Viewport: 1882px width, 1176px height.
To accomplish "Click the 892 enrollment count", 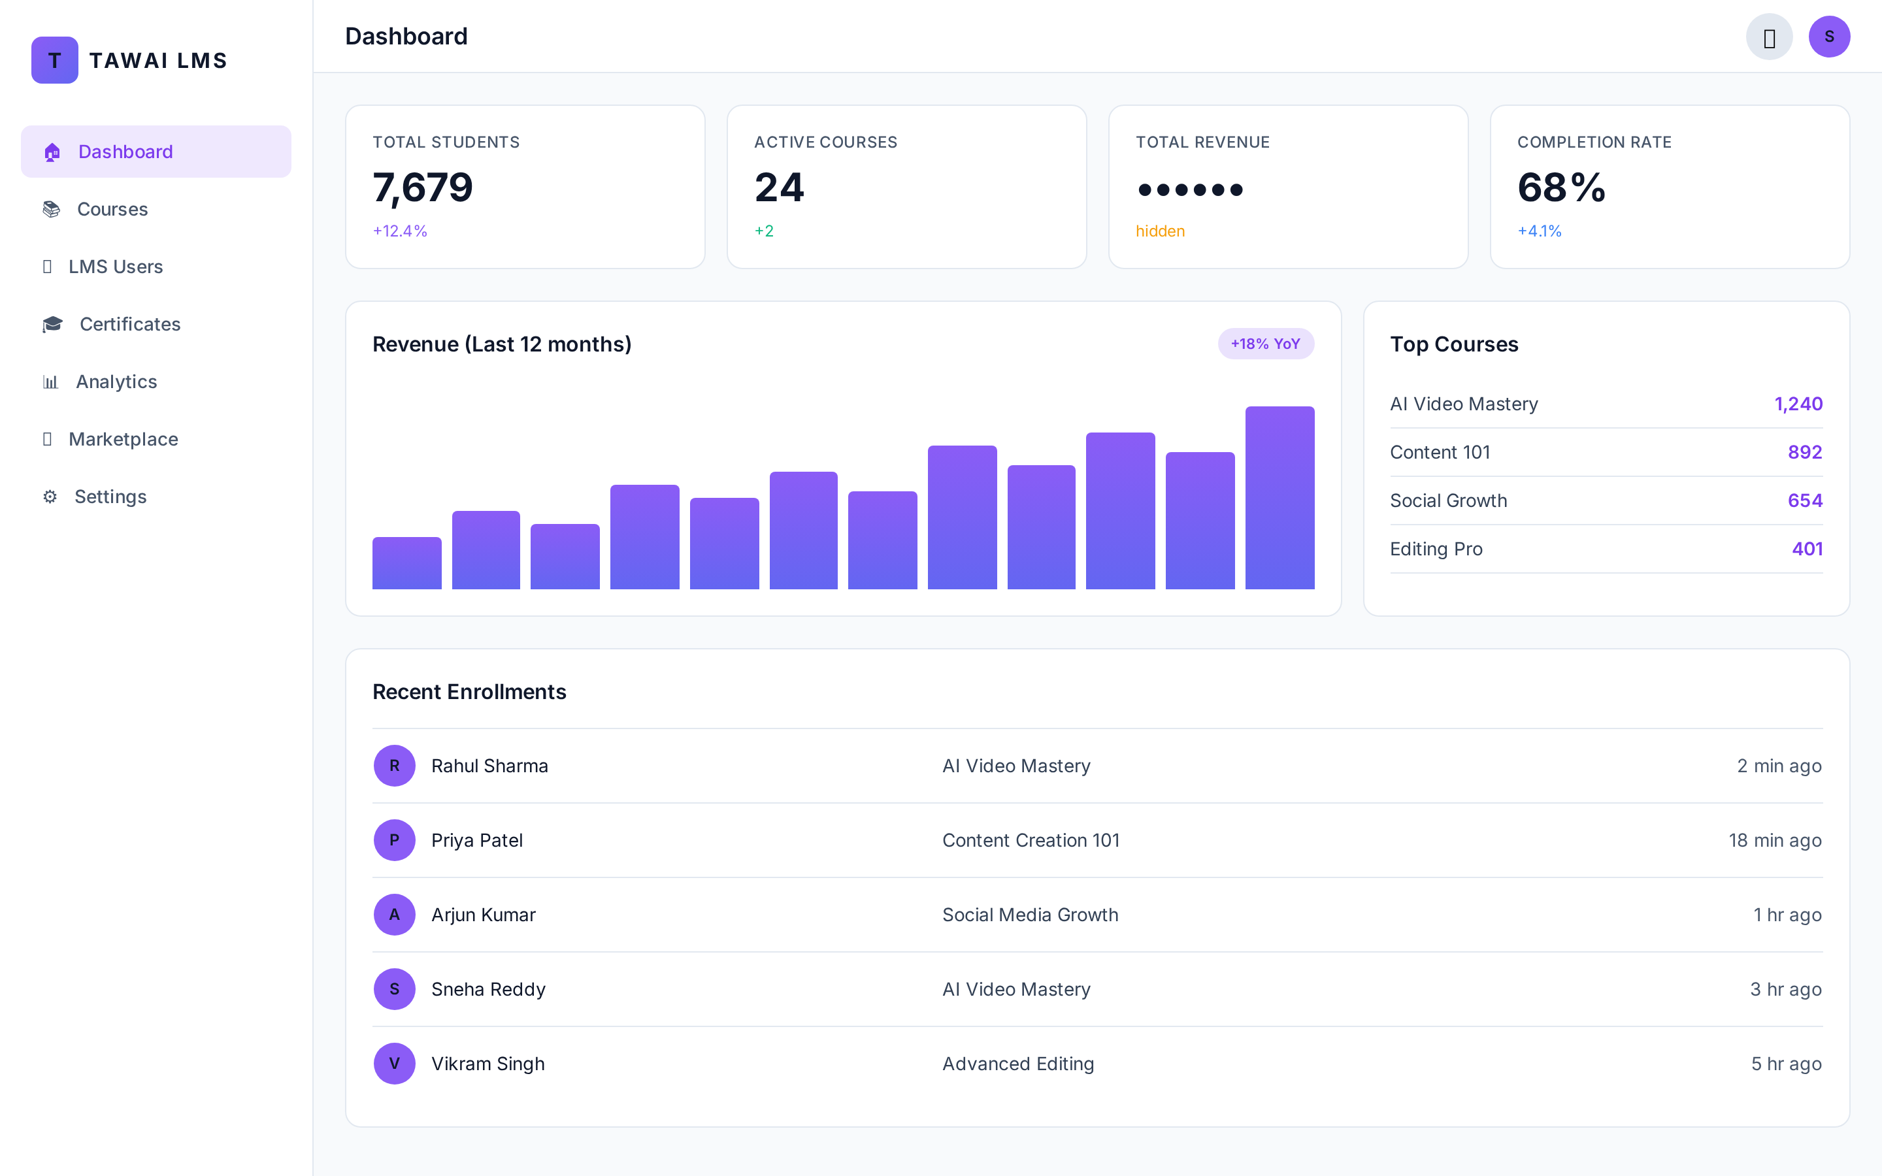I will [1805, 452].
